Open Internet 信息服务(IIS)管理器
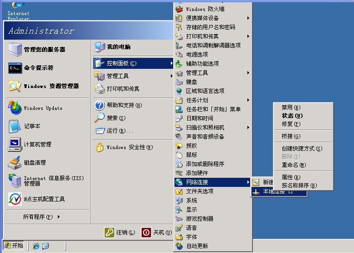354x253 pixels. click(48, 181)
